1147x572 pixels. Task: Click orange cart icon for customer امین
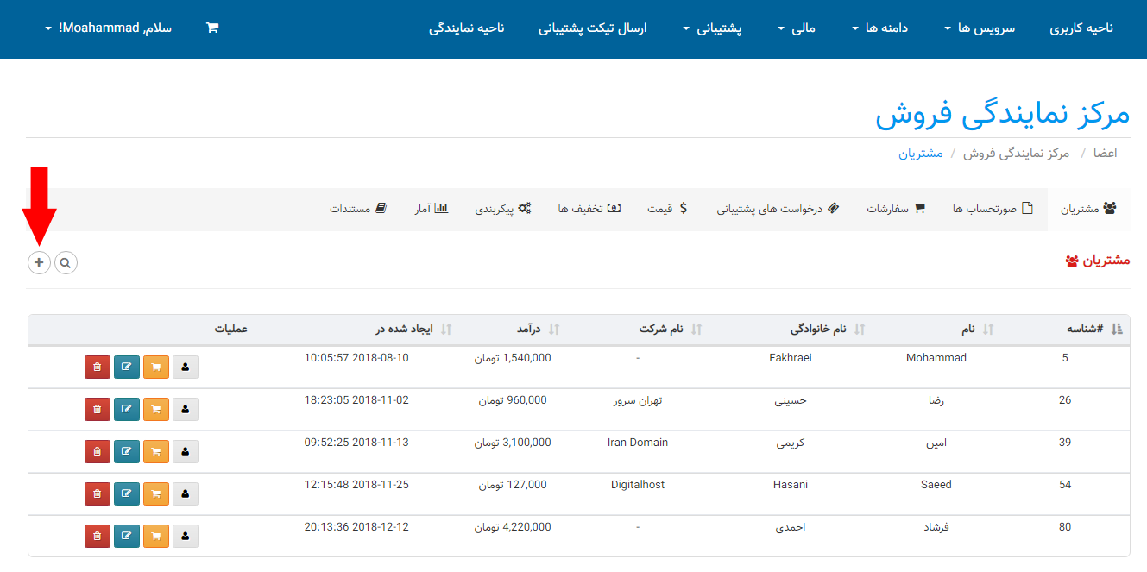tap(156, 451)
